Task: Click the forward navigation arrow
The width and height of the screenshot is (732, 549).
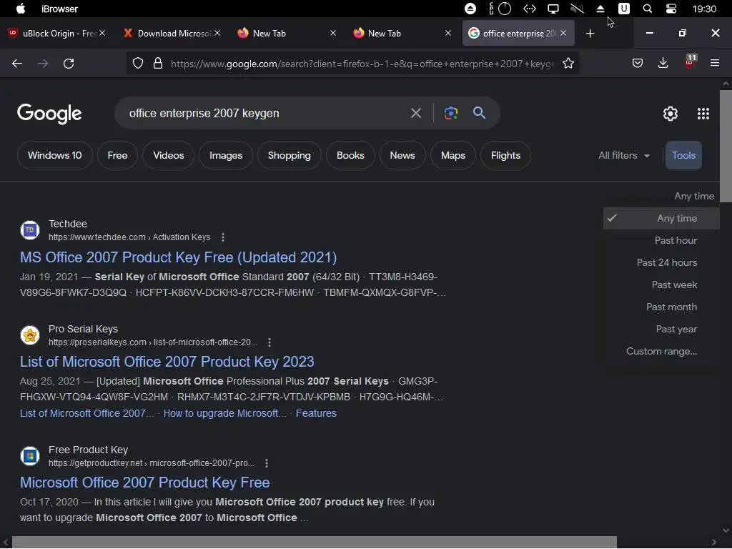Action: pos(43,64)
